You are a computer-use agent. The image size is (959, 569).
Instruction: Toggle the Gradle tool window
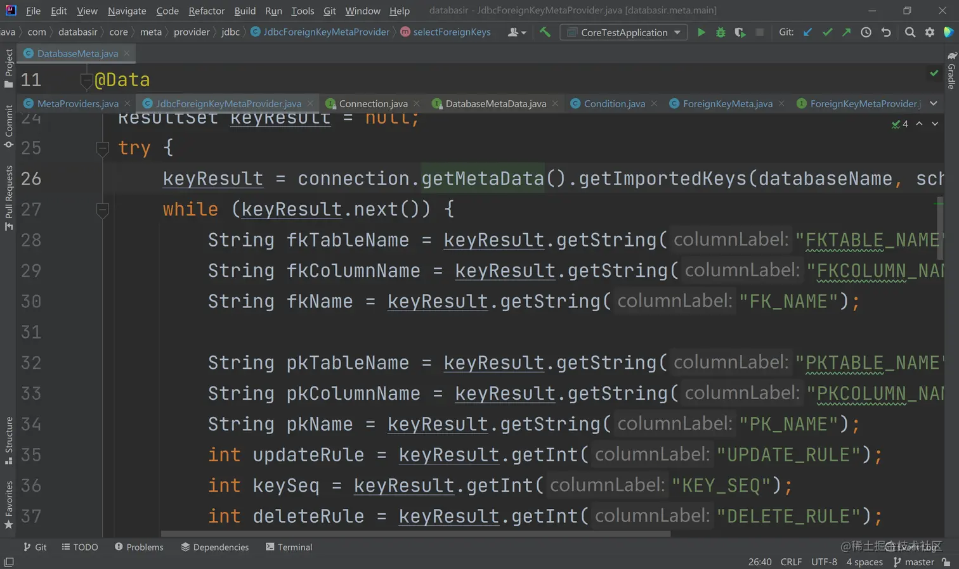tap(951, 70)
